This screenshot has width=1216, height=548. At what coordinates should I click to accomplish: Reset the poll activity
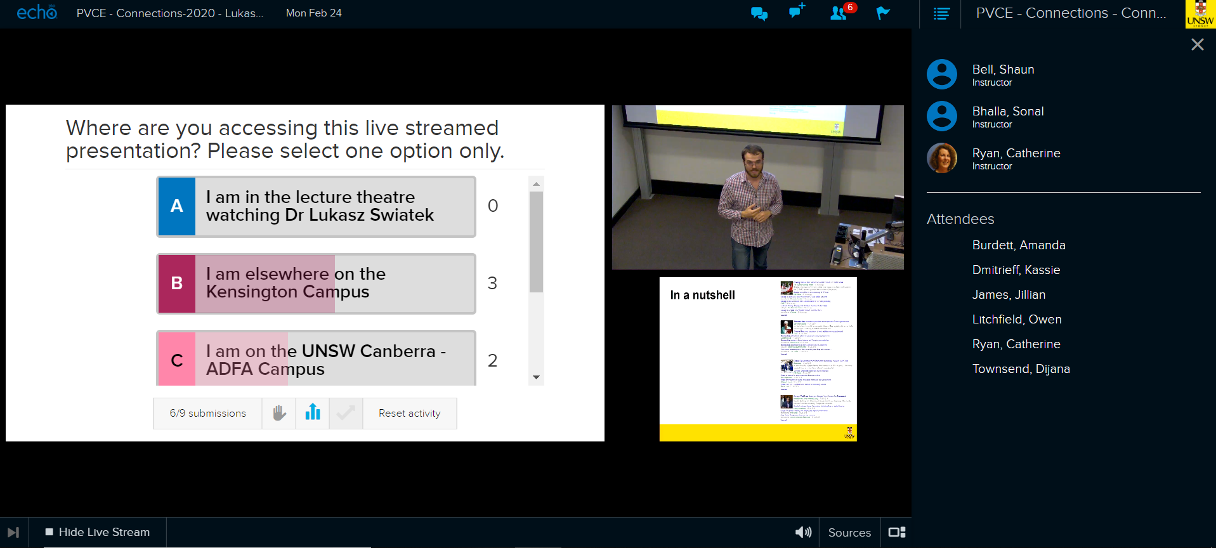pos(410,414)
